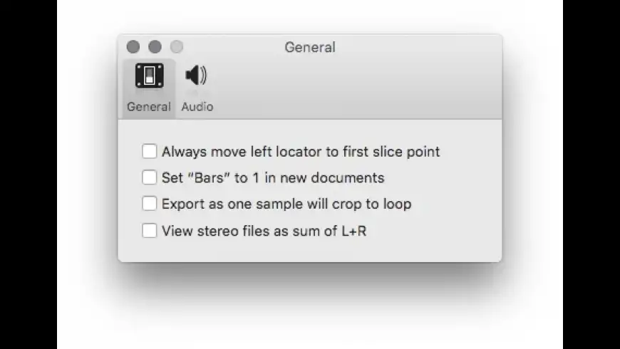Click the "Set Bars to 1 in new documents" text

[273, 178]
